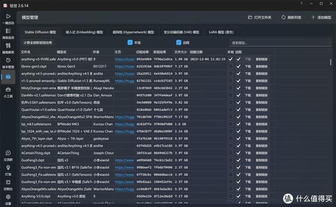Click 计算全部新版短哈希 button
This screenshot has height=207, width=336.
pos(38,43)
